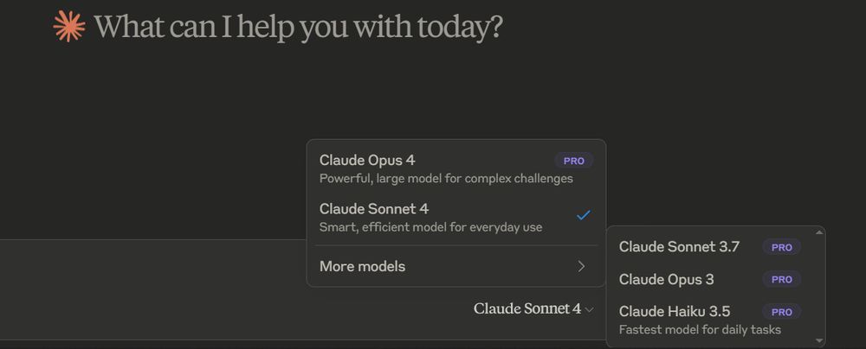
Task: Switch to Claude Haiku 3.5 model
Action: (675, 312)
